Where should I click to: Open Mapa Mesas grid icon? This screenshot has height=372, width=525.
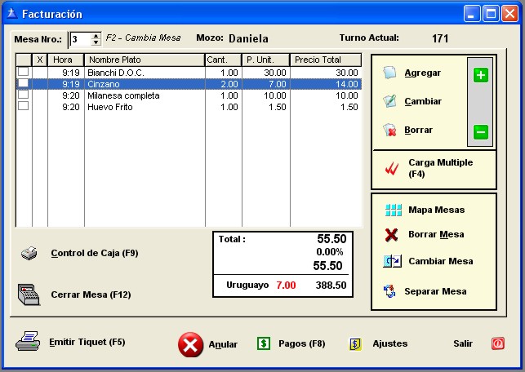[x=393, y=210]
